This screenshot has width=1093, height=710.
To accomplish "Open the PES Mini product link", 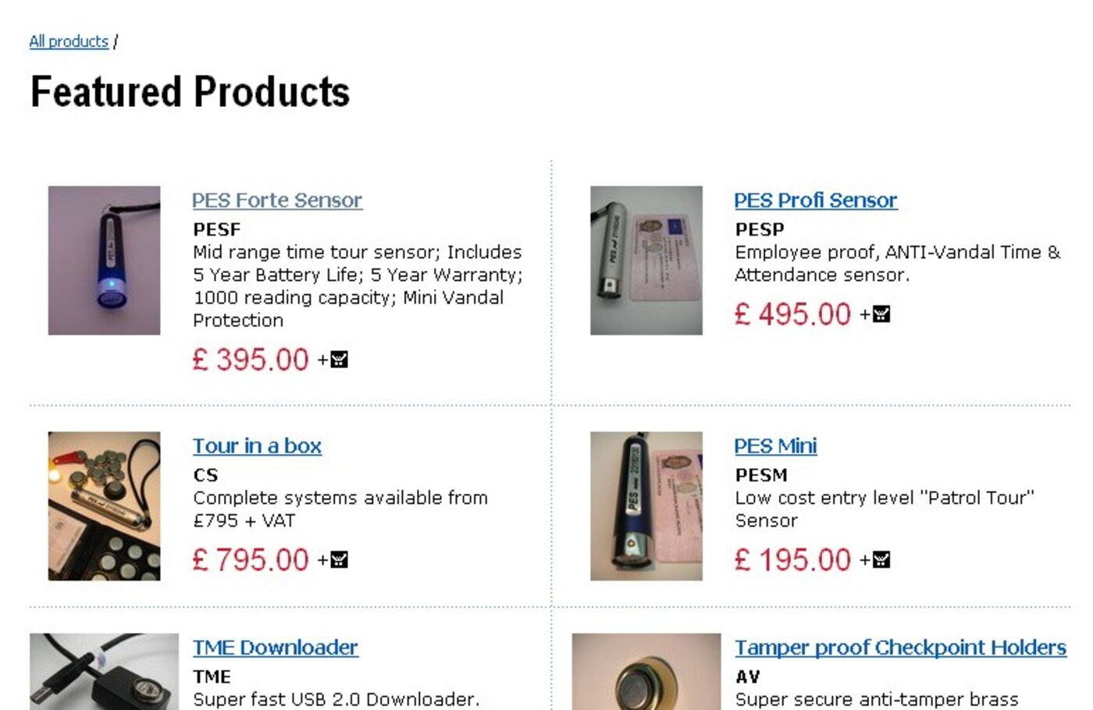I will pyautogui.click(x=775, y=446).
